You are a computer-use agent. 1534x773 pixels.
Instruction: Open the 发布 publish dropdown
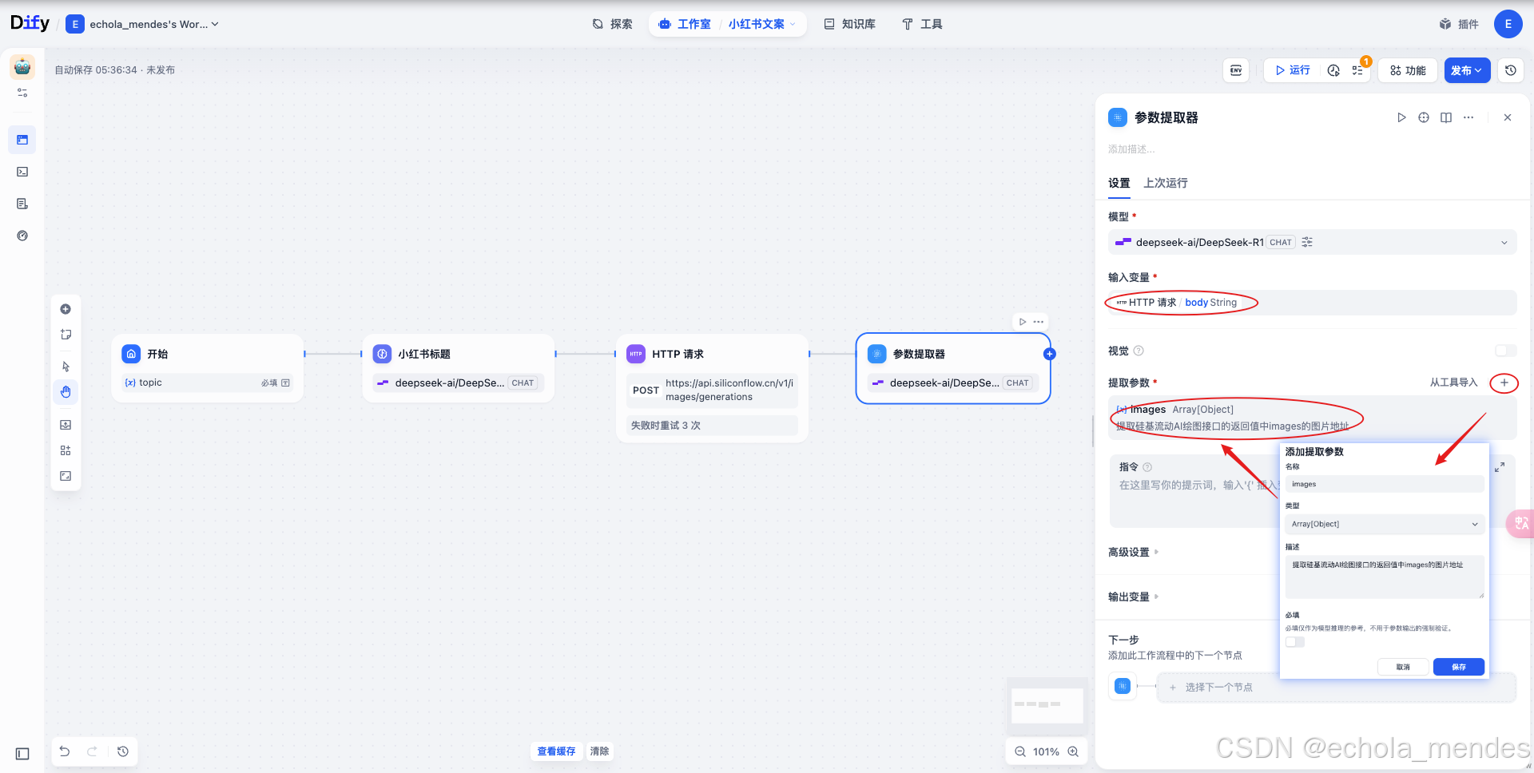click(1467, 70)
